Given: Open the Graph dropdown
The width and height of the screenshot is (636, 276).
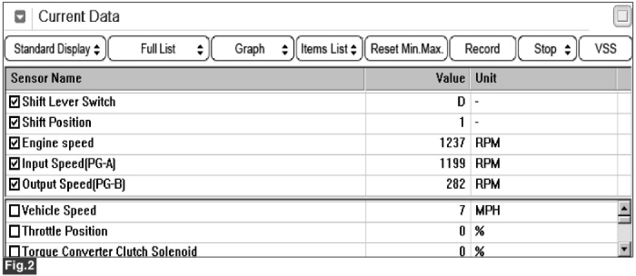Looking at the screenshot, I should [253, 49].
